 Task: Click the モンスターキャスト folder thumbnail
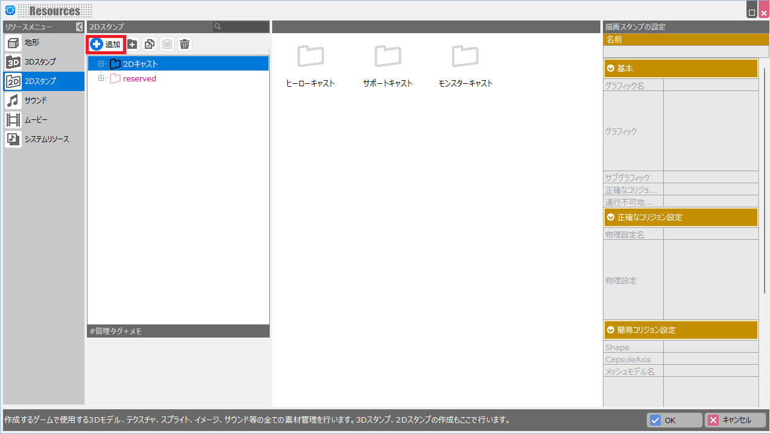465,57
